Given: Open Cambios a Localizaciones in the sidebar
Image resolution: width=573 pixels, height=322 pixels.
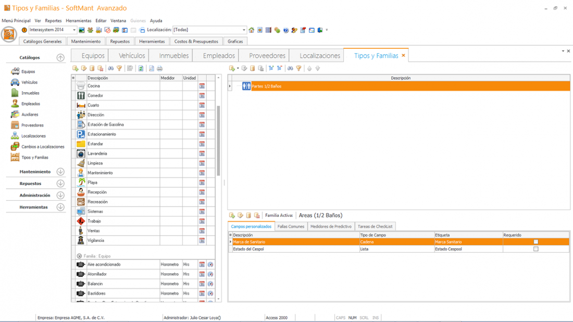Looking at the screenshot, I should click(15, 147).
